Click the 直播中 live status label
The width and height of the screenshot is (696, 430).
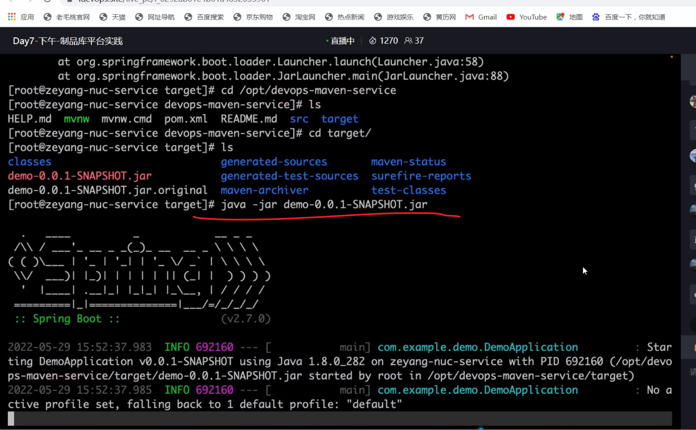[342, 41]
